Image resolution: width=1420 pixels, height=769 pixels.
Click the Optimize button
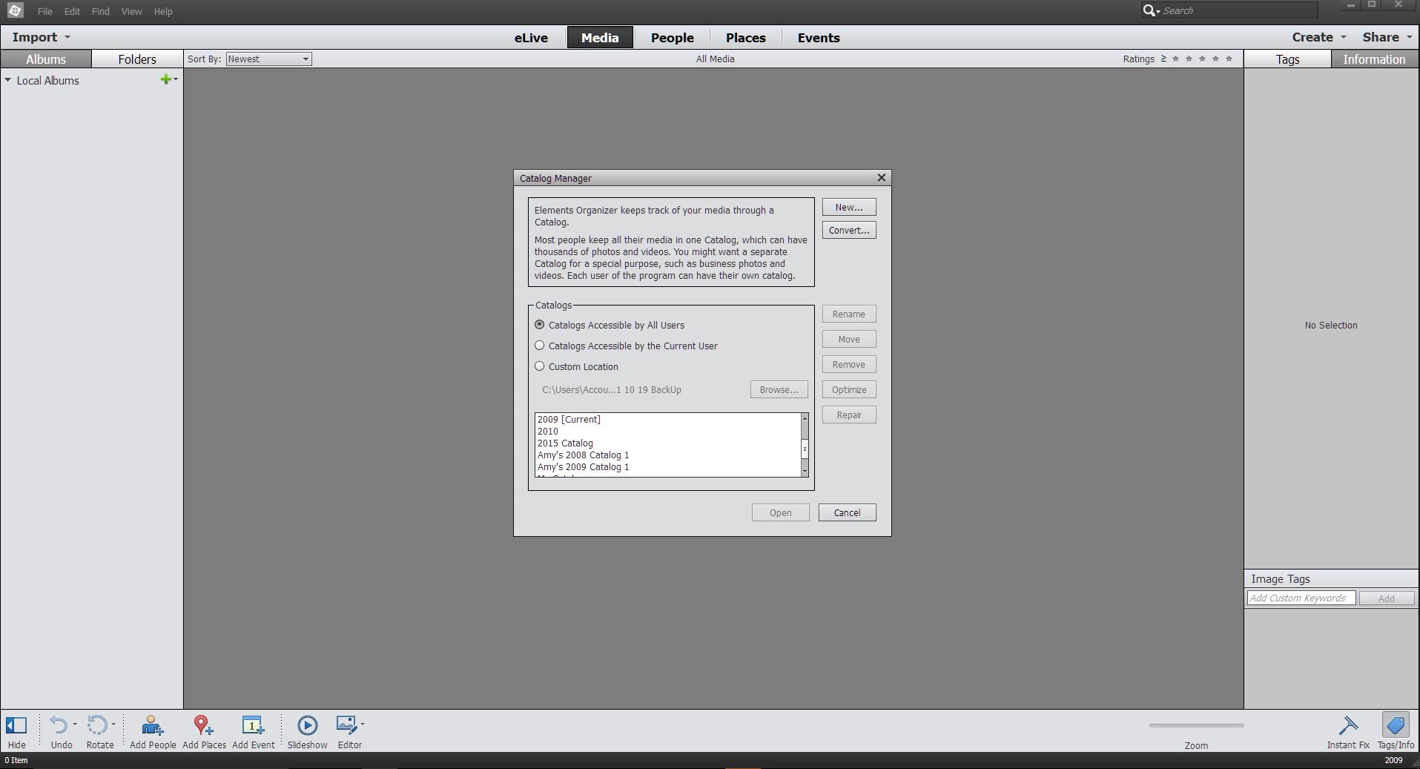click(848, 389)
